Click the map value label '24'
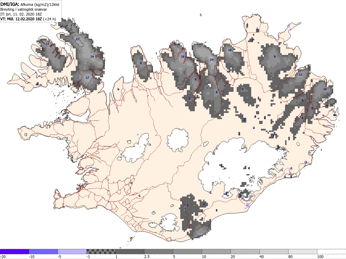Screen dimensions: 346x259 coord(212,60)
